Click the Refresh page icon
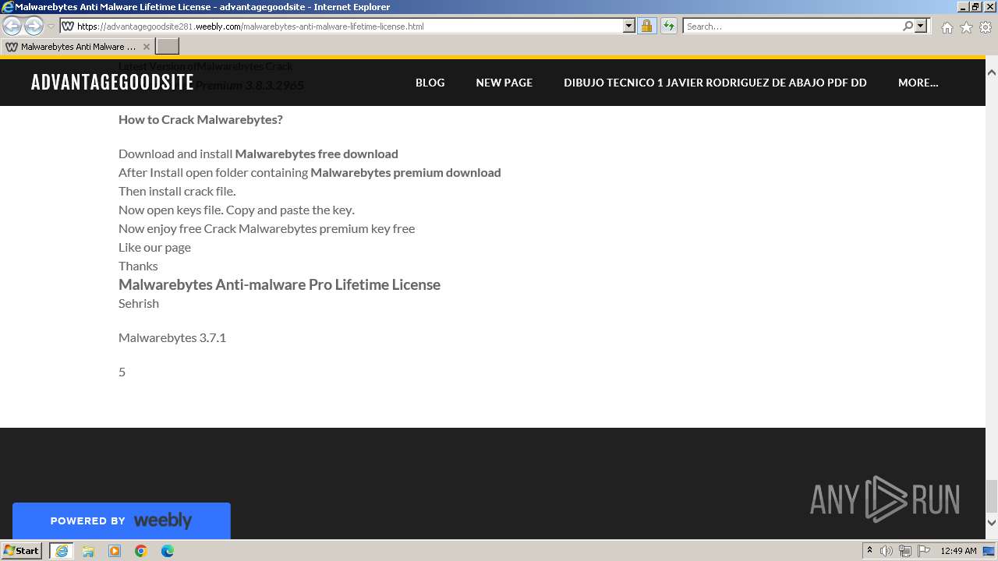998x561 pixels. click(x=669, y=26)
